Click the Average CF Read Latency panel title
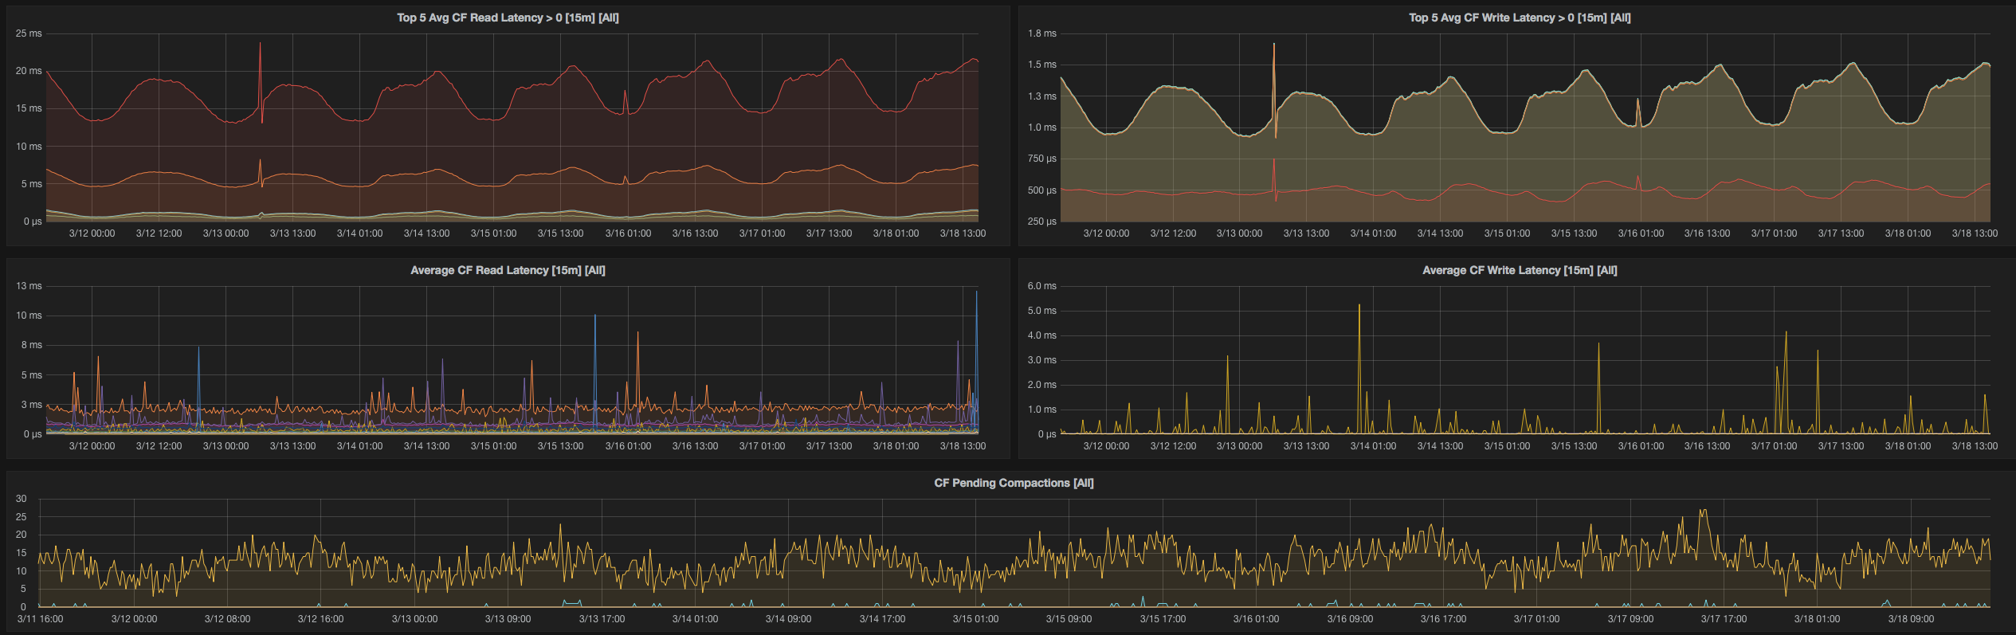This screenshot has height=635, width=2016. (508, 270)
